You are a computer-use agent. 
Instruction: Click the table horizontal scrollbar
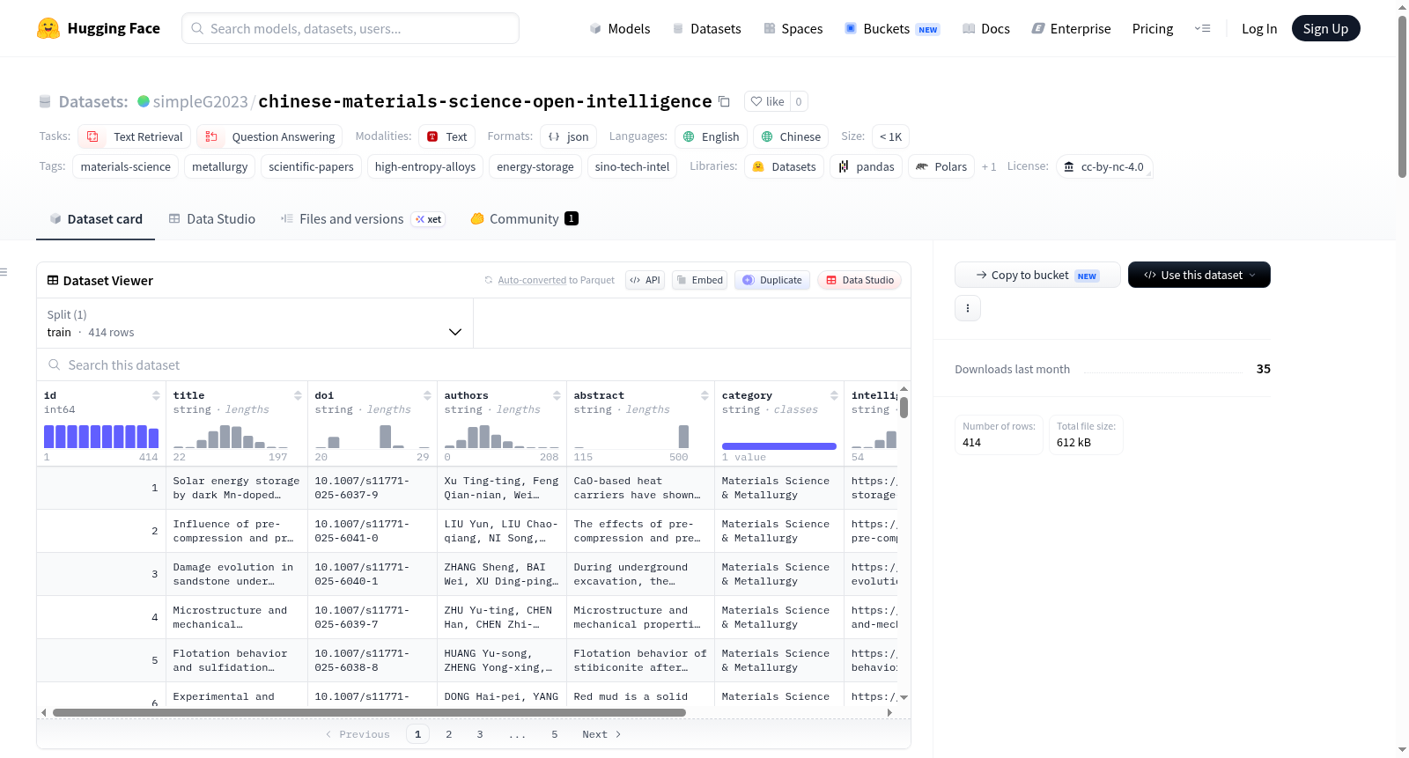(x=369, y=712)
